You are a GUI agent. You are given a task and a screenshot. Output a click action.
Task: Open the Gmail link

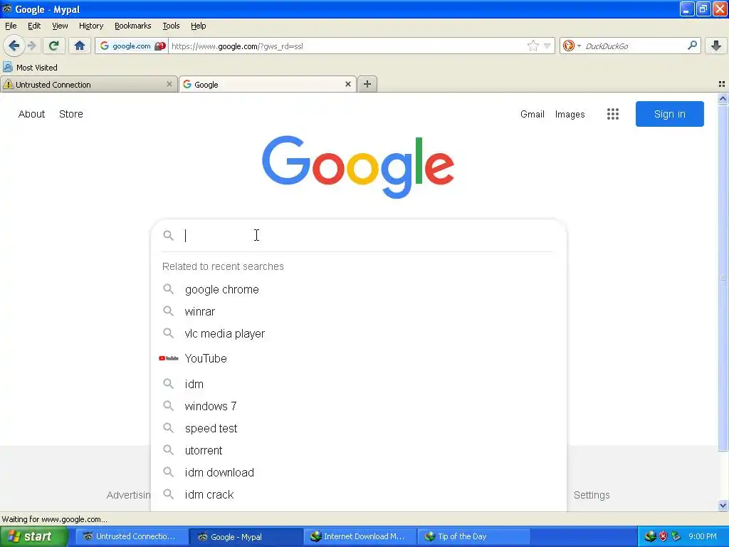coord(533,114)
